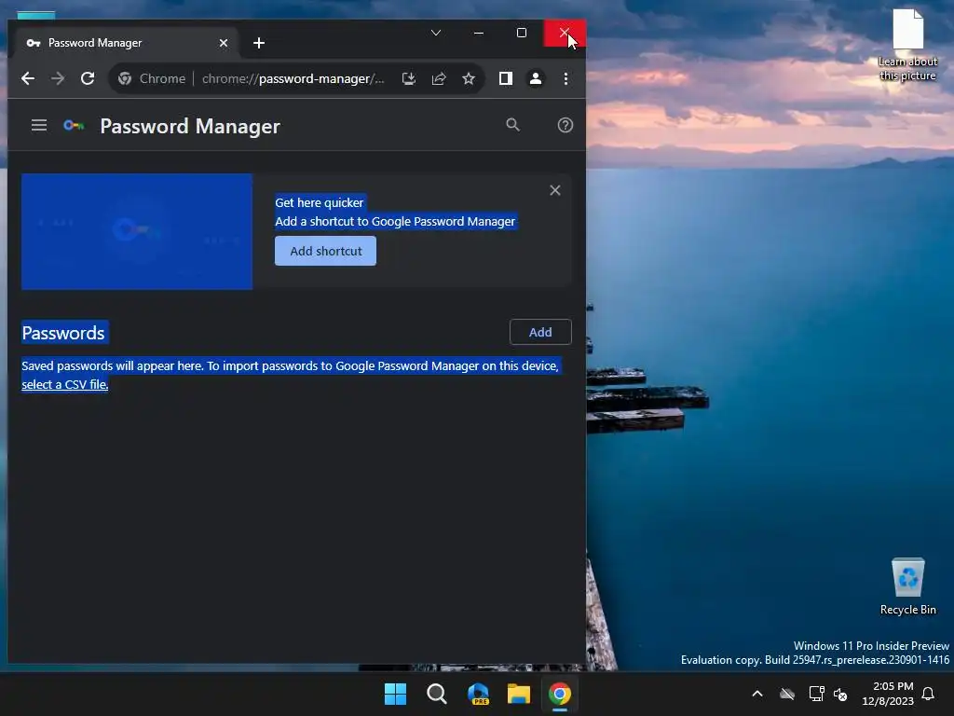
Task: Maximize the Chrome window
Action: pos(522,33)
